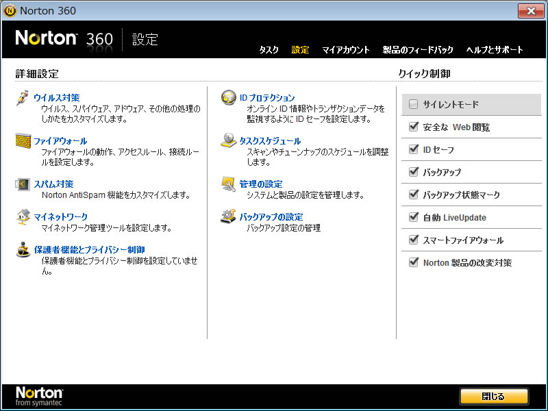
Task: Click the マイネットワーク house icon
Action: point(23,217)
